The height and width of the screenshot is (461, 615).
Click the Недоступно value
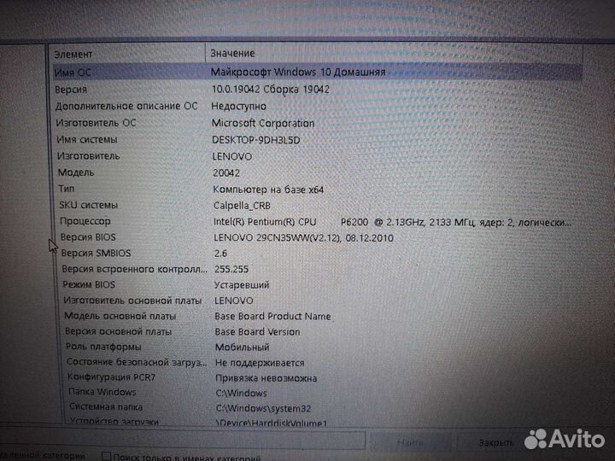238,106
